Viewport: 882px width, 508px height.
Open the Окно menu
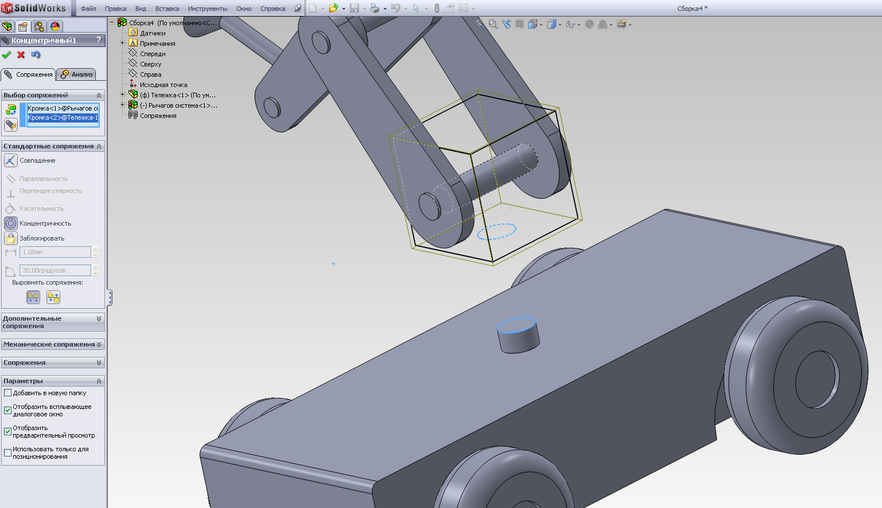point(244,9)
